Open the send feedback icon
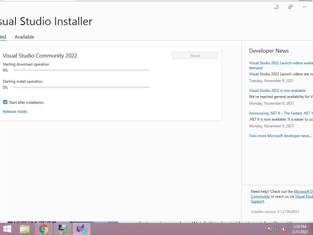The height and width of the screenshot is (235, 313). coord(290,7)
